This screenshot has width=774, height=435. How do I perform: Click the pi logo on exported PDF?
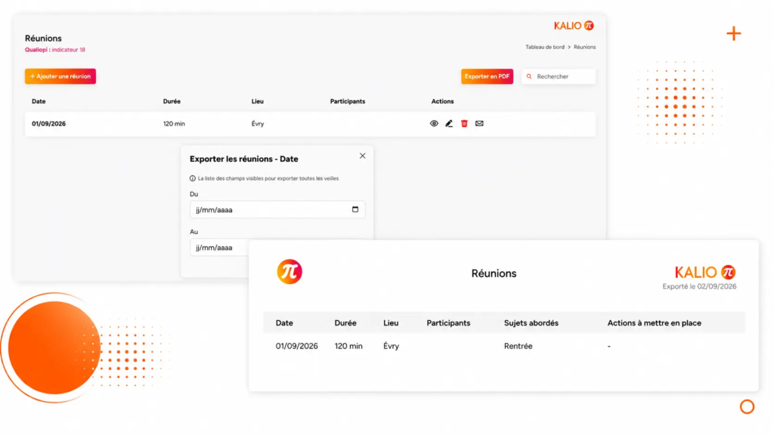(289, 272)
